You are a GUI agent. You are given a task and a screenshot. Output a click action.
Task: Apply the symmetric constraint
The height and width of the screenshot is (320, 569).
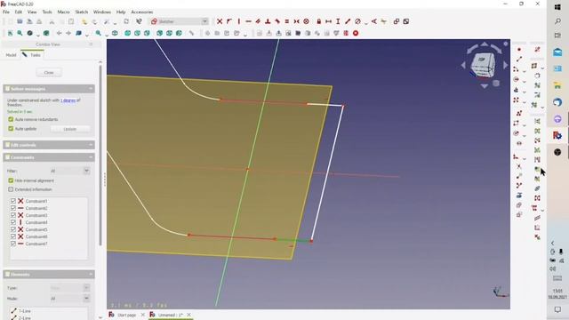point(296,21)
